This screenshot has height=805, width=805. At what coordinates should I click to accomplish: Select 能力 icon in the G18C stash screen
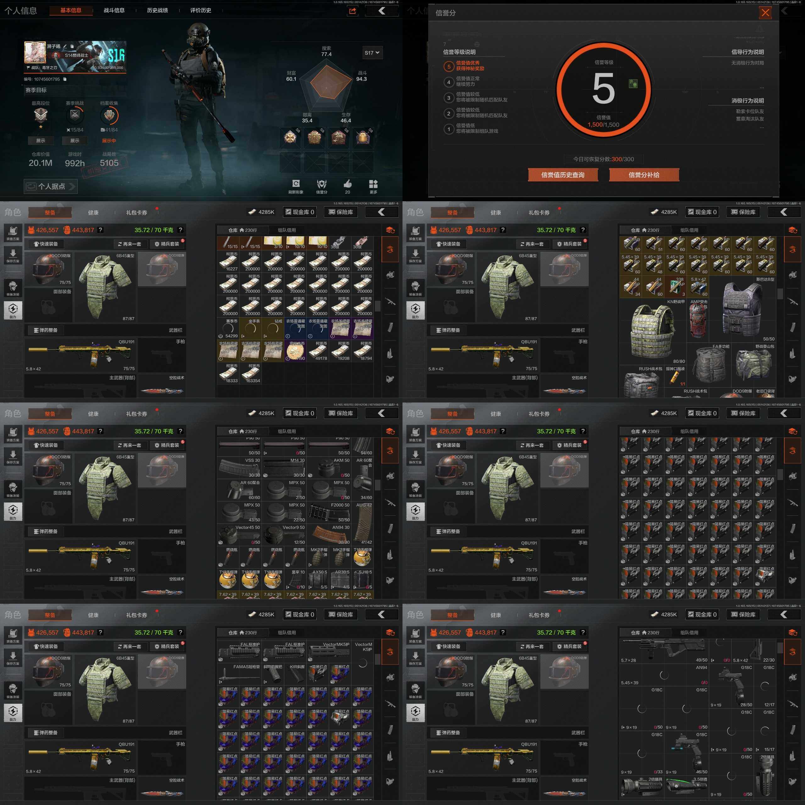tap(415, 713)
